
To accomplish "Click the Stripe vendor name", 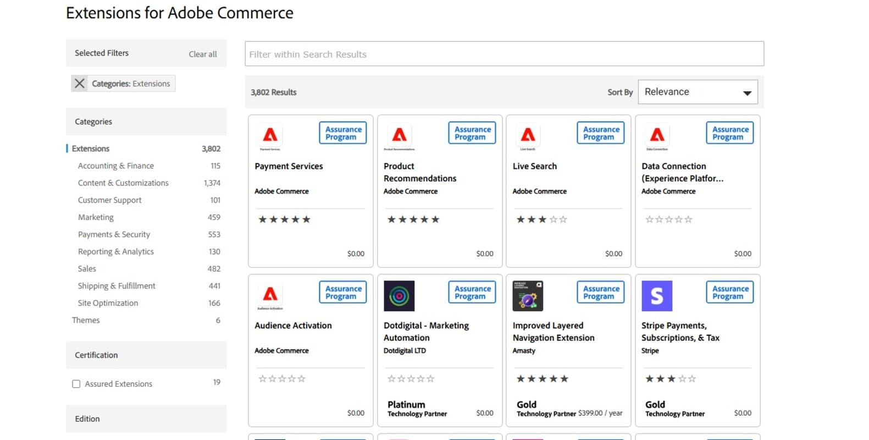I will click(x=650, y=351).
